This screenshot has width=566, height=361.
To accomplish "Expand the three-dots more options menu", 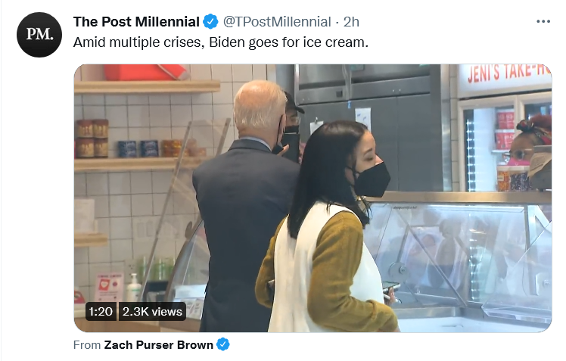I will pyautogui.click(x=543, y=22).
